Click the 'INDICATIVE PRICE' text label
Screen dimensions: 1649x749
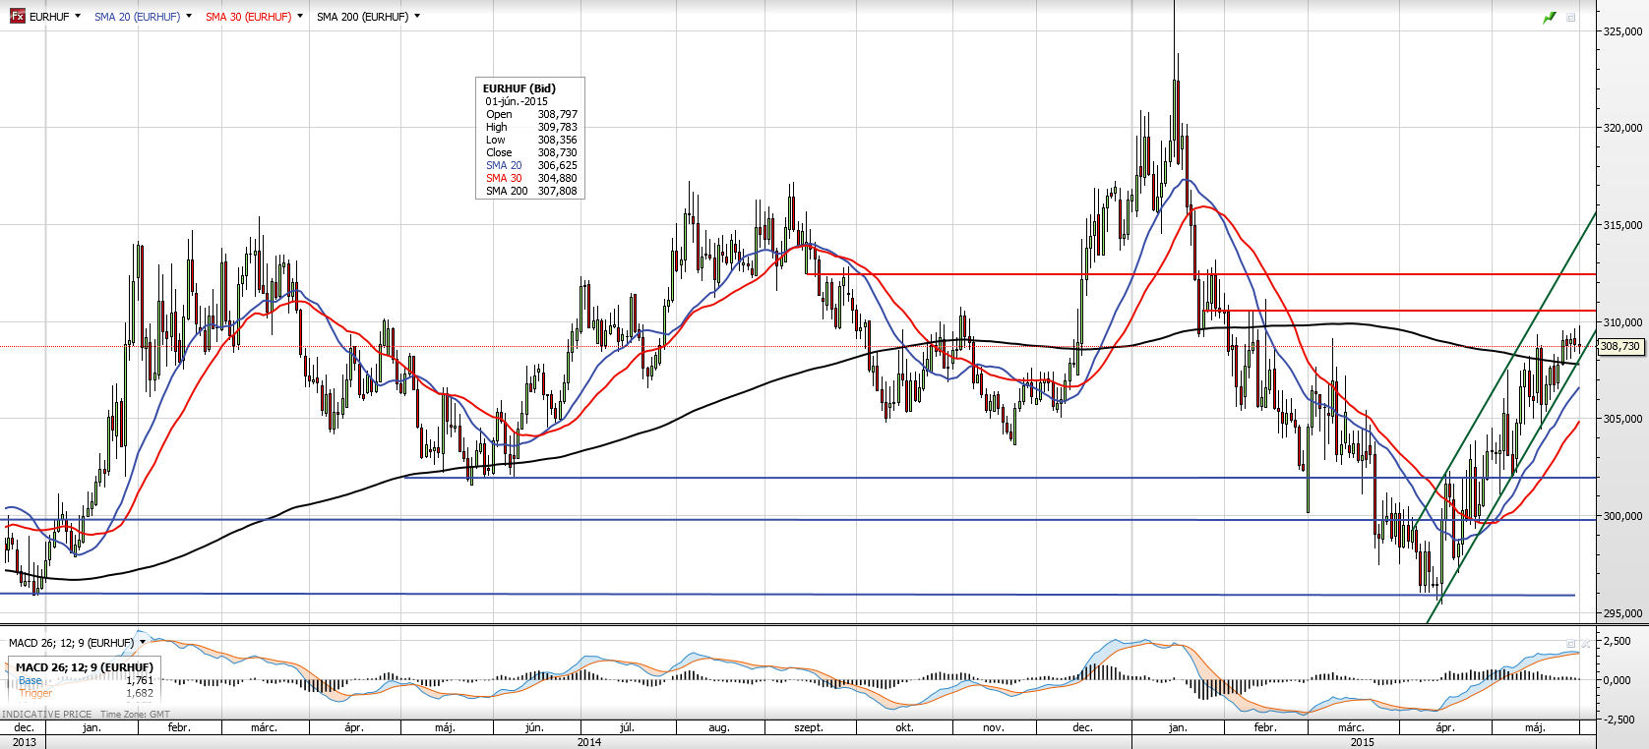[x=47, y=715]
